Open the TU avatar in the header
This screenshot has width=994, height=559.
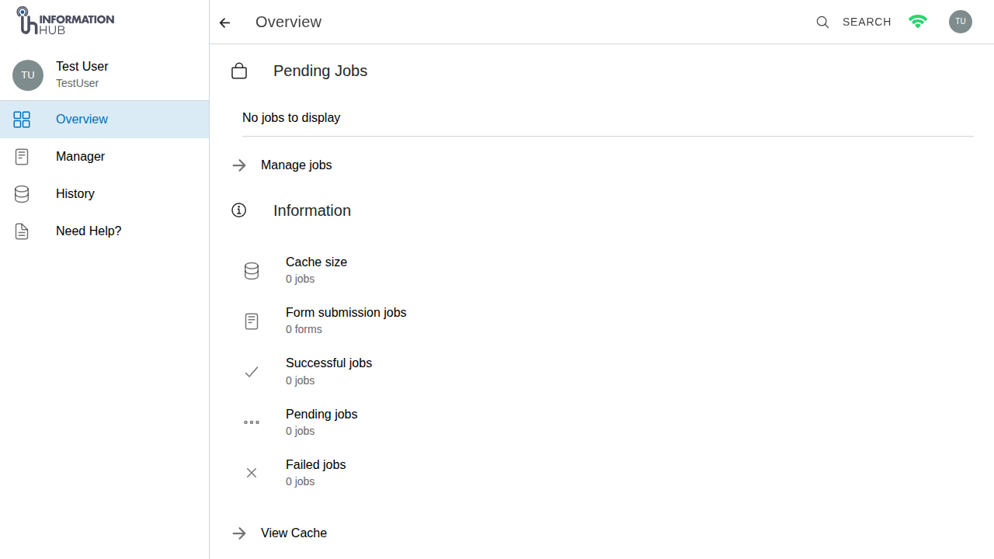(x=961, y=22)
